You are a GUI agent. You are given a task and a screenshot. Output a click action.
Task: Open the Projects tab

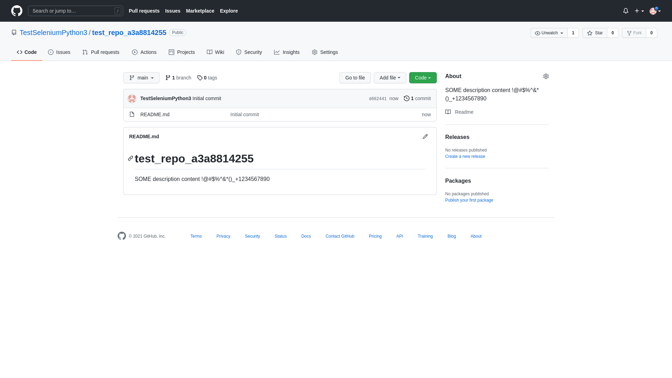click(182, 52)
